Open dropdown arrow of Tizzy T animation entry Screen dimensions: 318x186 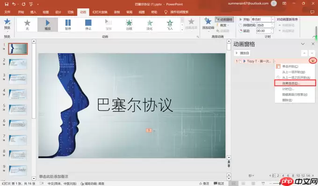(x=313, y=61)
